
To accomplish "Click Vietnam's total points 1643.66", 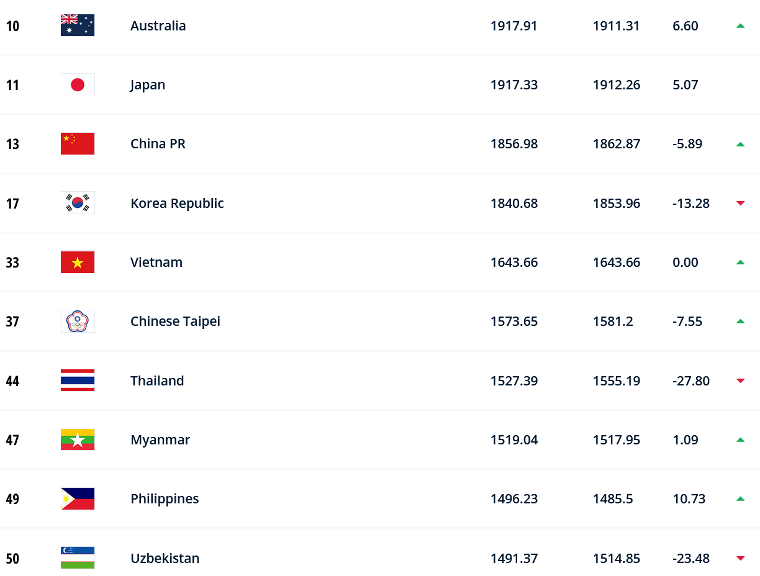I will click(514, 263).
